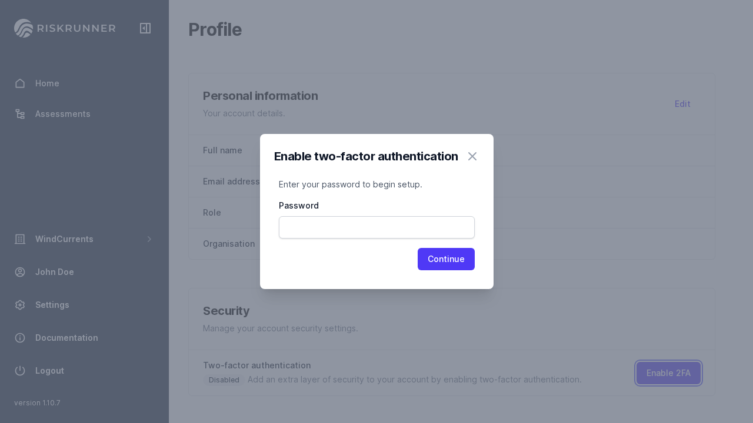Click the Documentation info icon
Screen dimensions: 753x423
pos(20,338)
